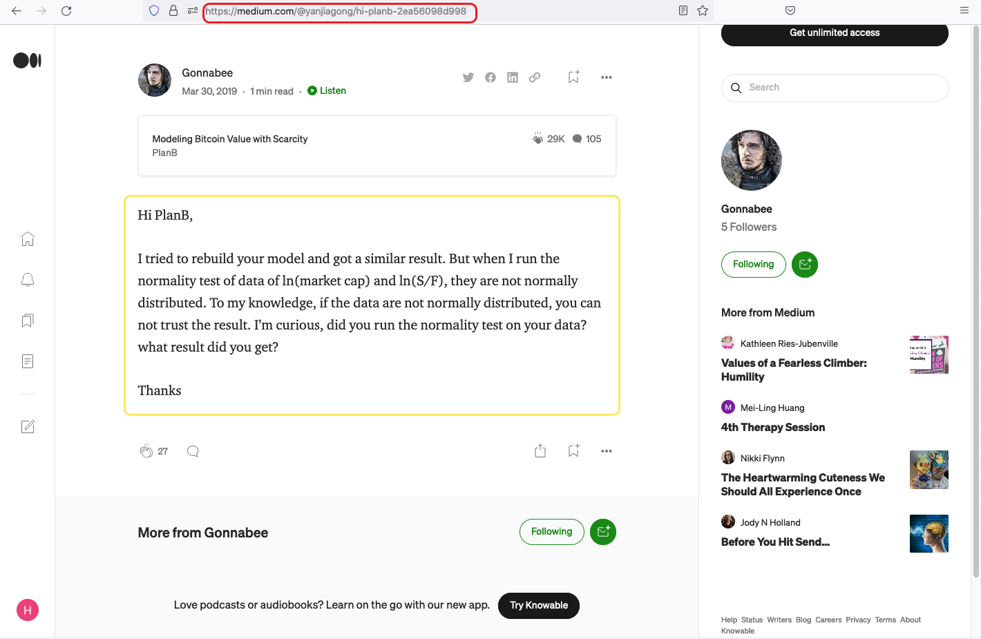
Task: Clap for this response post
Action: point(146,451)
